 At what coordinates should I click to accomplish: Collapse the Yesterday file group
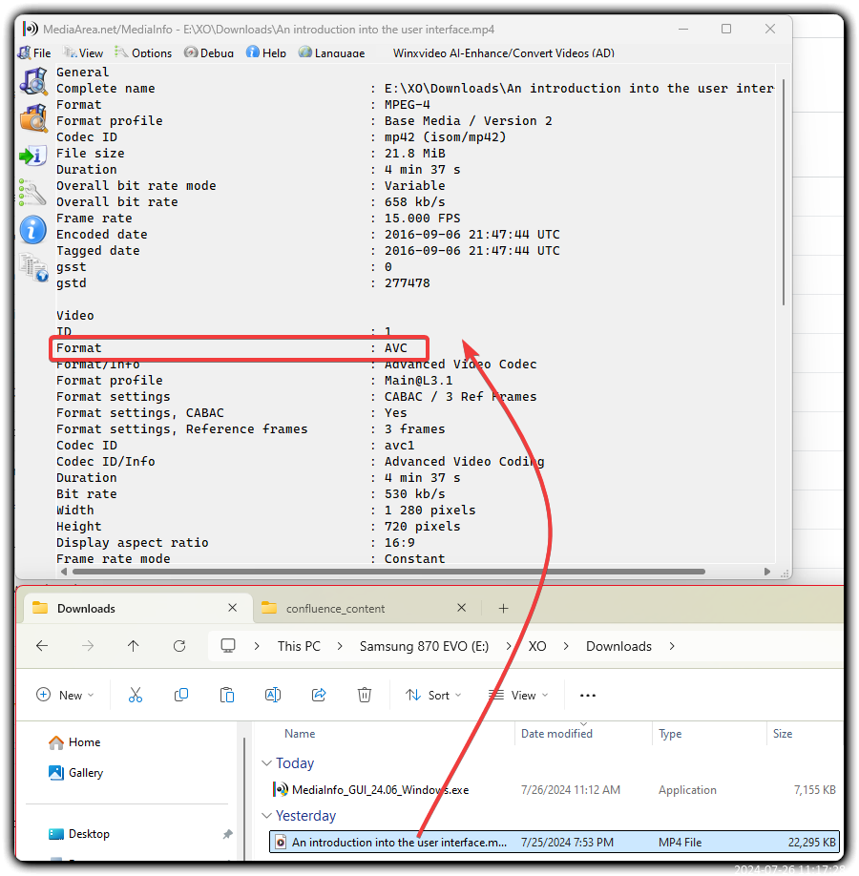pos(267,816)
